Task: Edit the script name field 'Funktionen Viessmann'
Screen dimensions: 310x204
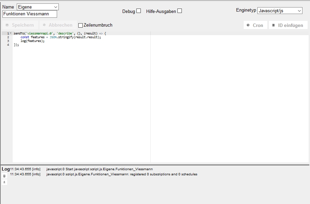Action: (x=30, y=14)
